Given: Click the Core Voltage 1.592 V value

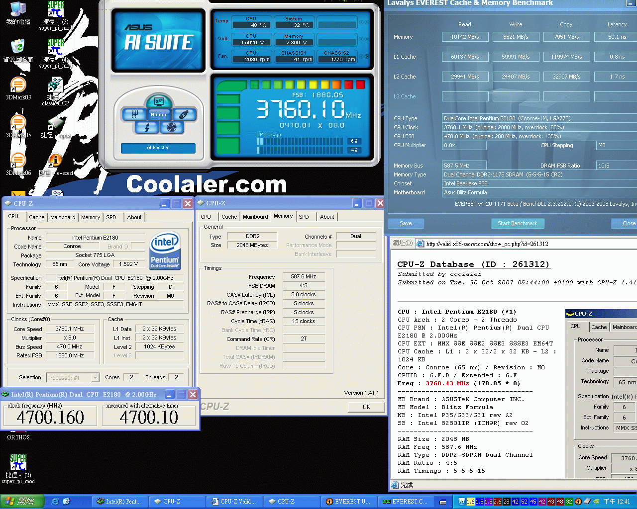Looking at the screenshot, I should tap(129, 264).
